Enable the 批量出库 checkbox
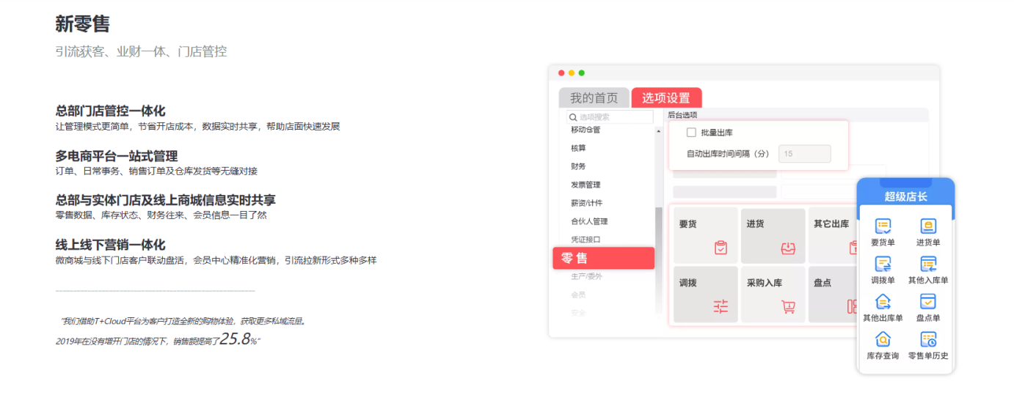This screenshot has width=1014, height=403. pyautogui.click(x=690, y=133)
